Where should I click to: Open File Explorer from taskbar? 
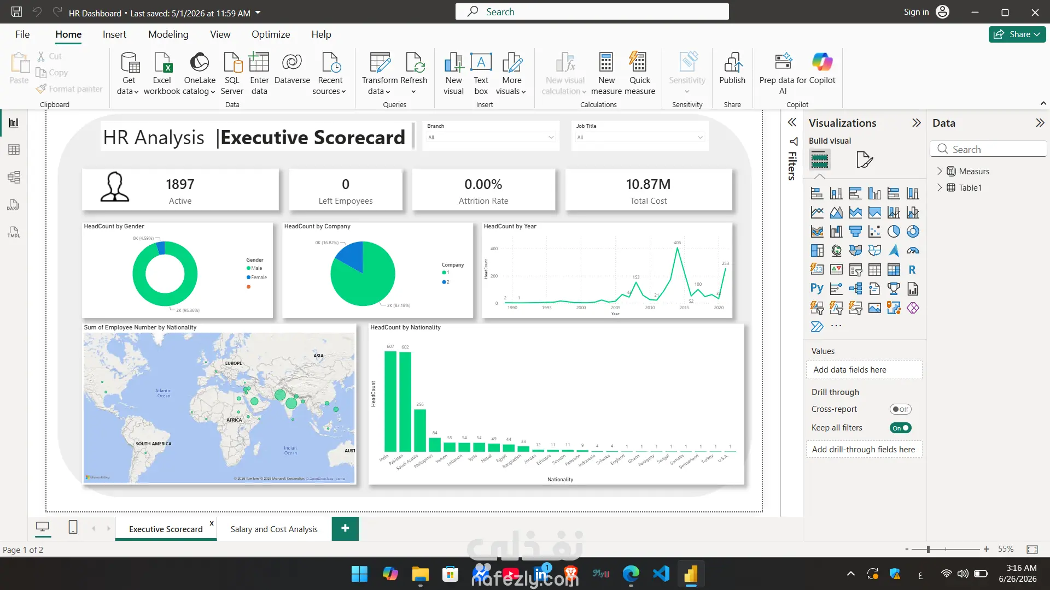pos(420,574)
